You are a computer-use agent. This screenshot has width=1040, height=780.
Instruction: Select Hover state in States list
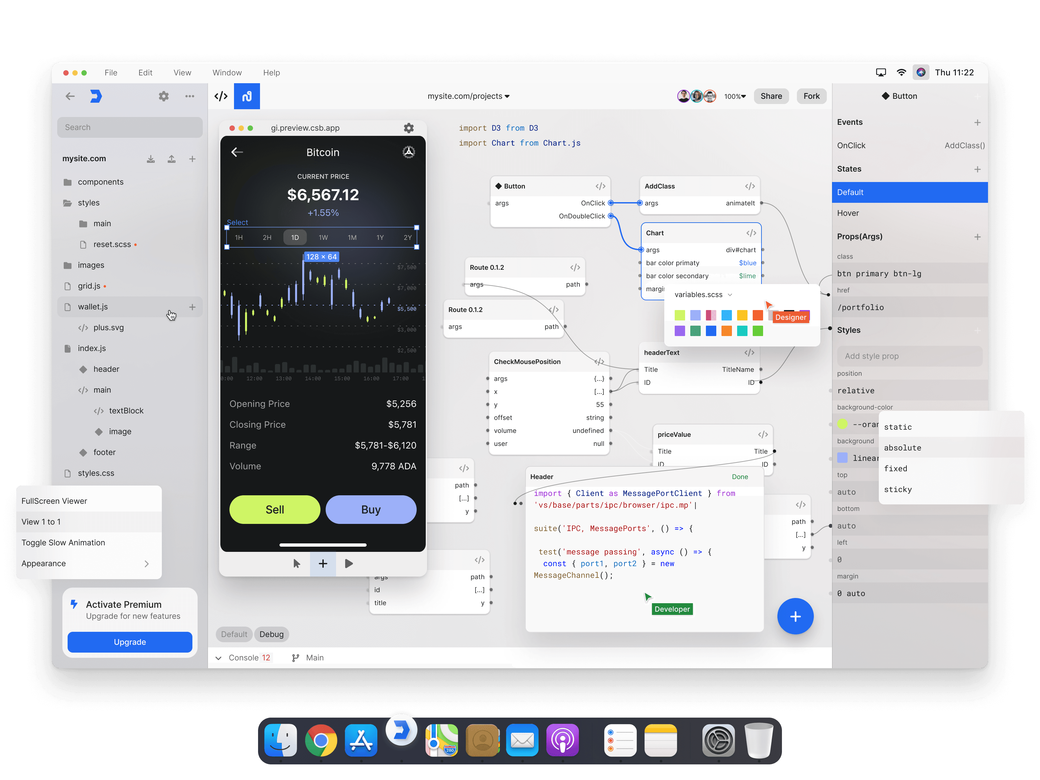tap(848, 213)
